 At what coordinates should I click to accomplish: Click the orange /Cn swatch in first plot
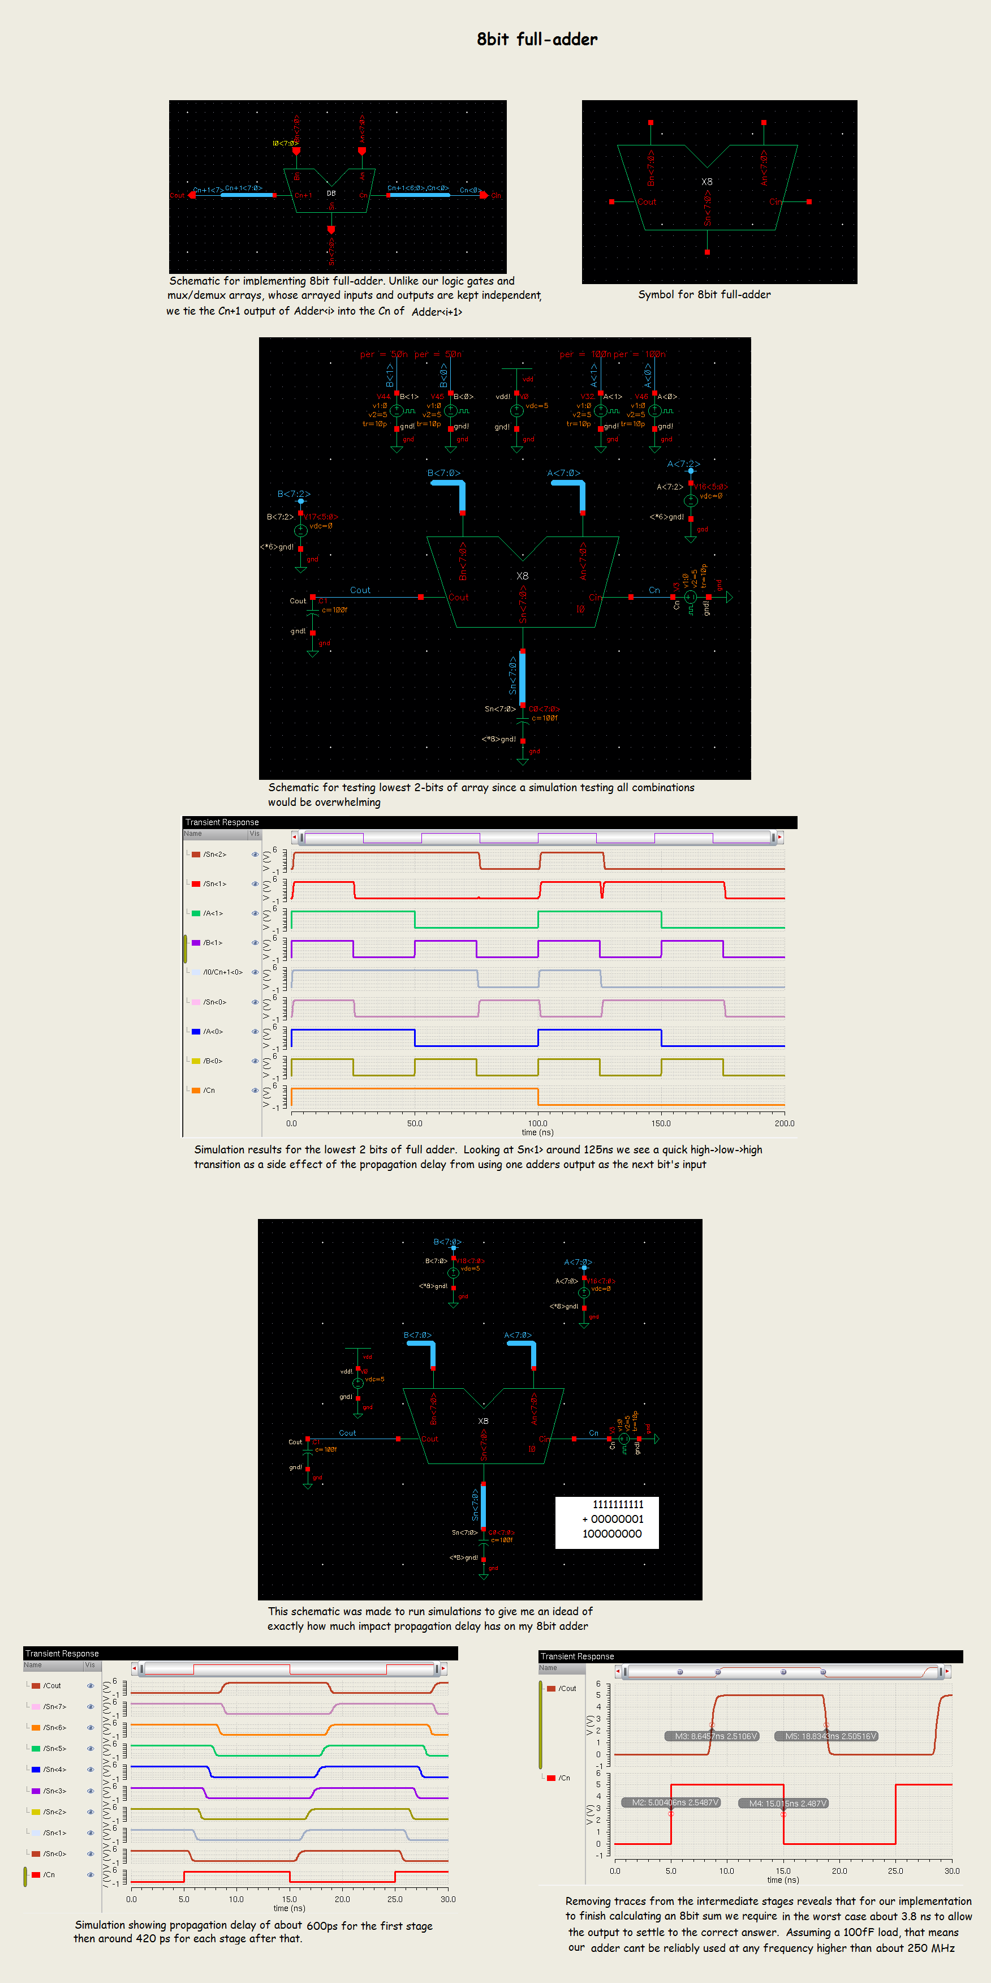click(196, 1090)
